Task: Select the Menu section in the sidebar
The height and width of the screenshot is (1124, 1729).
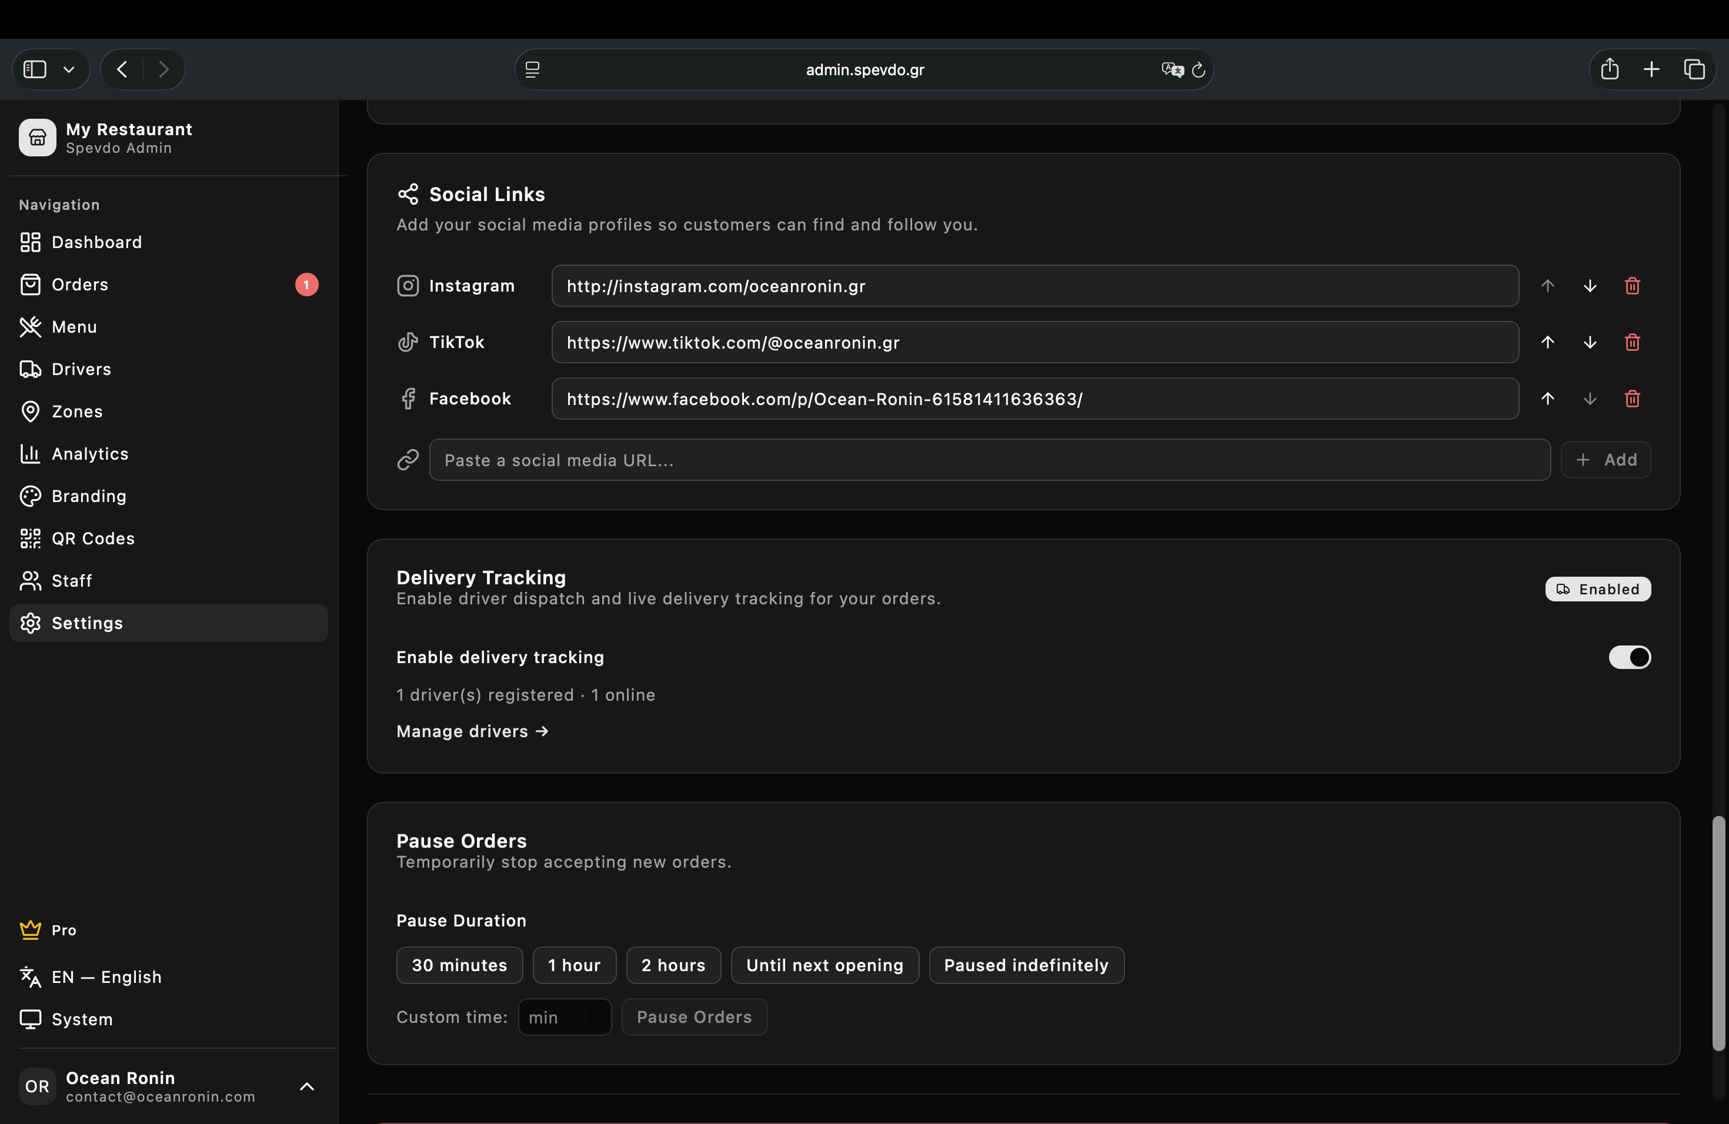Action: click(x=74, y=327)
